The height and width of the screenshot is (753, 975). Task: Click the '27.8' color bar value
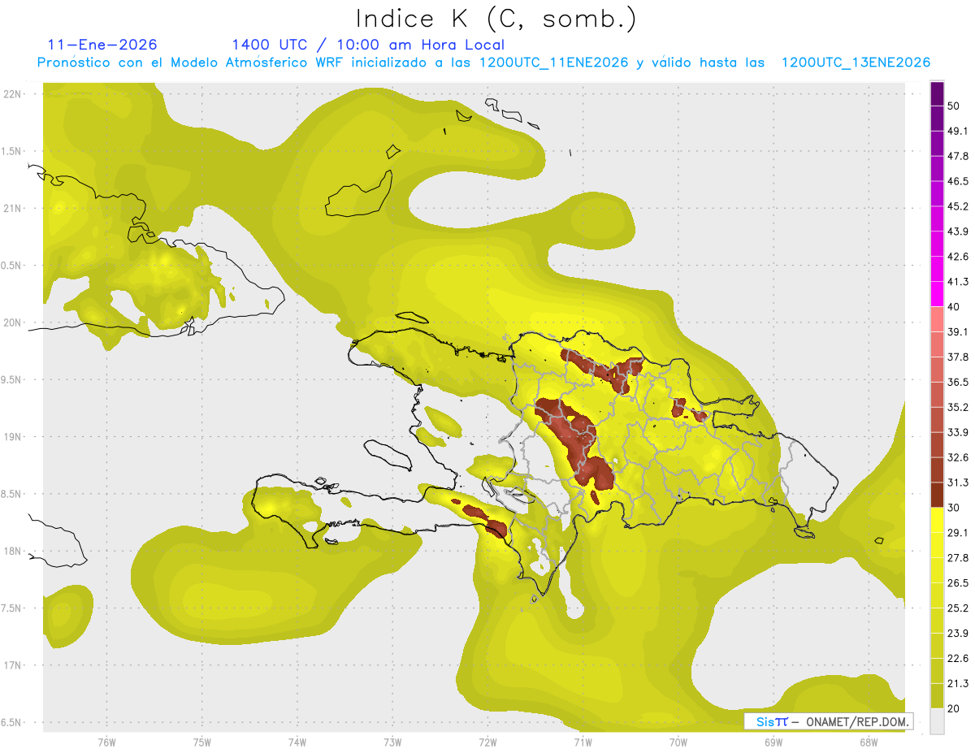[958, 557]
